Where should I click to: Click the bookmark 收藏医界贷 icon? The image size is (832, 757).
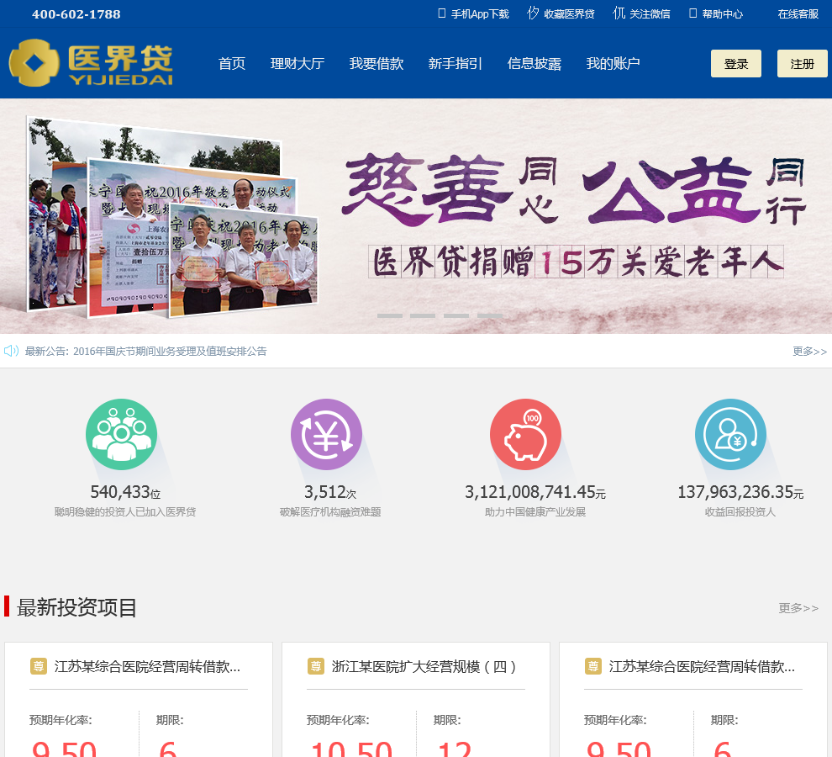[x=533, y=13]
